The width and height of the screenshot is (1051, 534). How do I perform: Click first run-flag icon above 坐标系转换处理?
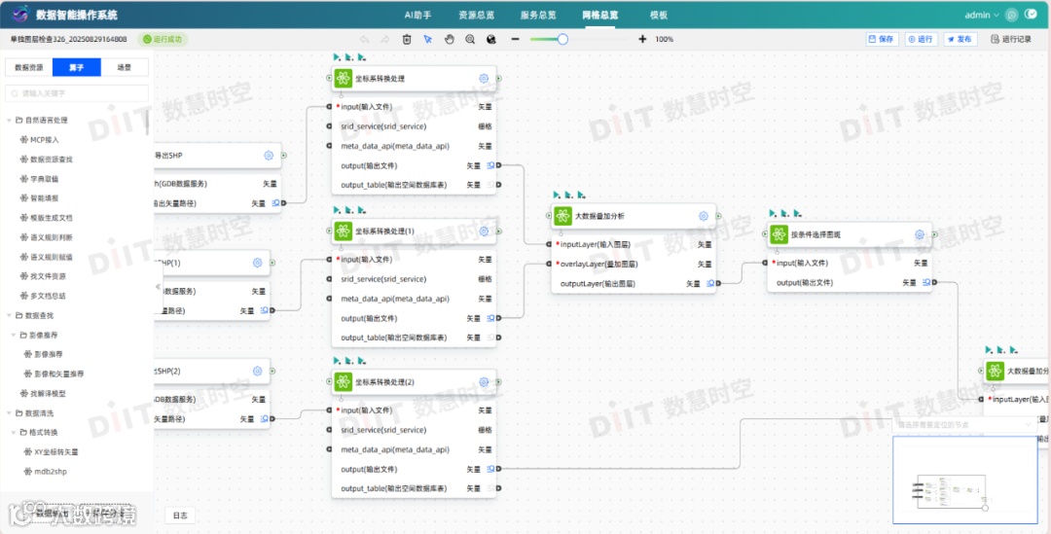point(337,57)
